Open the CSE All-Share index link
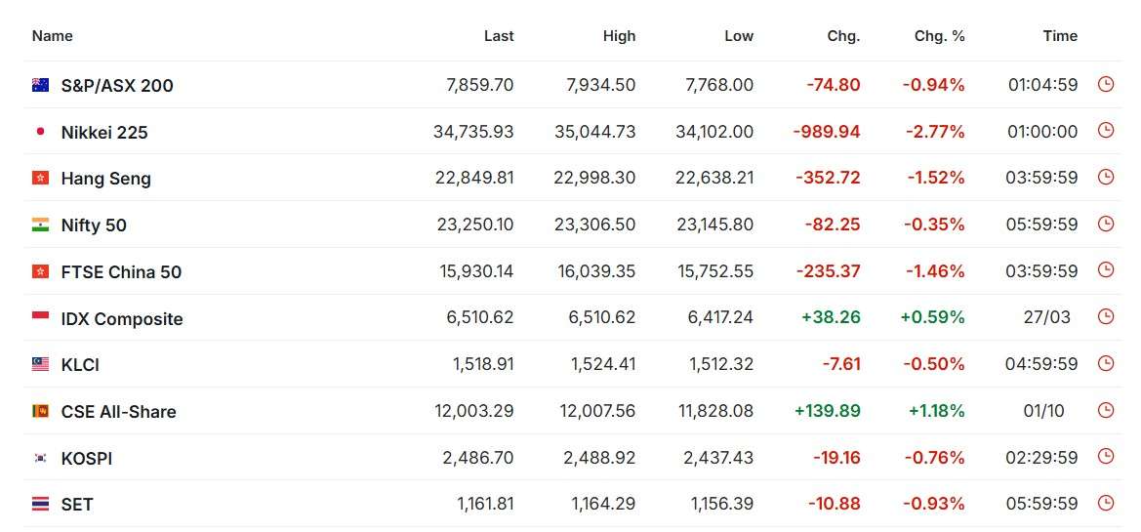 click(x=119, y=411)
